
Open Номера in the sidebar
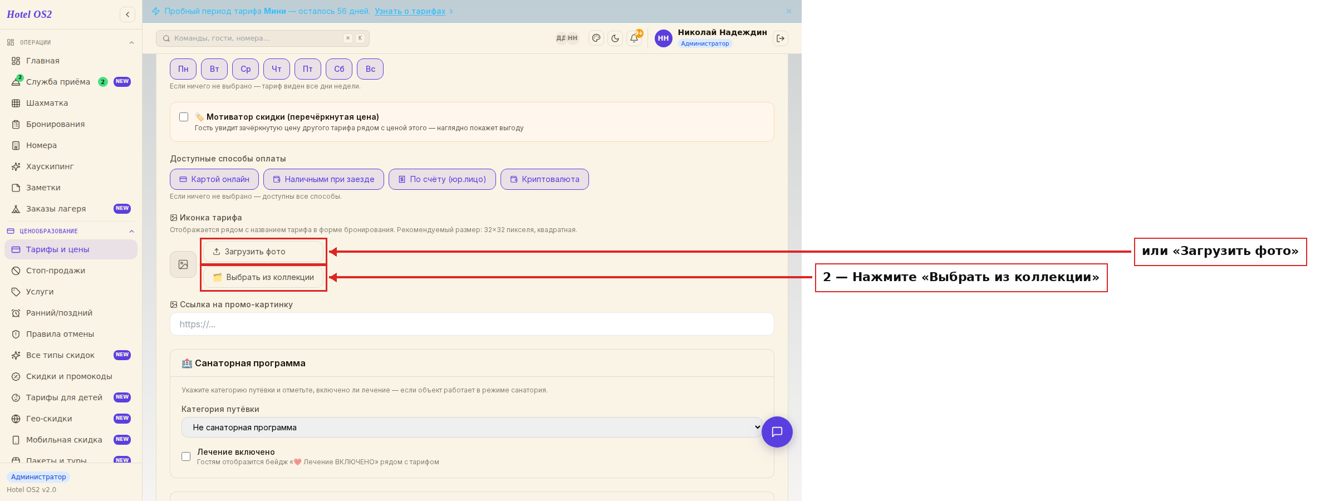(71, 145)
